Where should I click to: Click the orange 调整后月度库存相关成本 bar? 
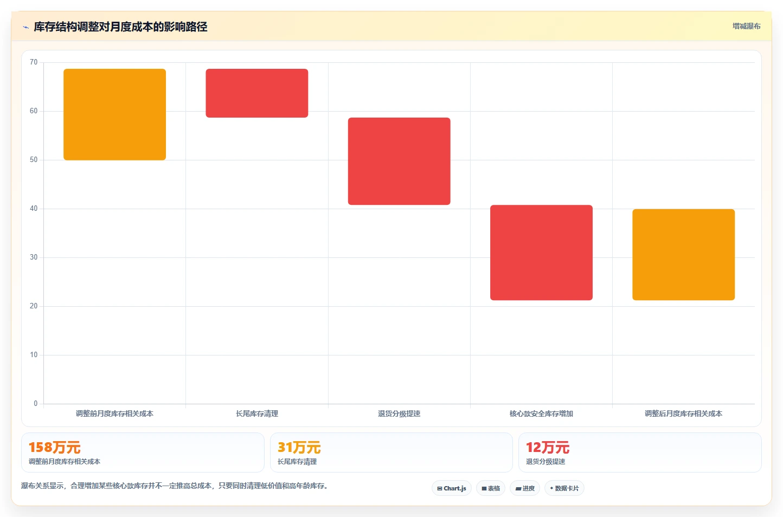[x=684, y=255]
